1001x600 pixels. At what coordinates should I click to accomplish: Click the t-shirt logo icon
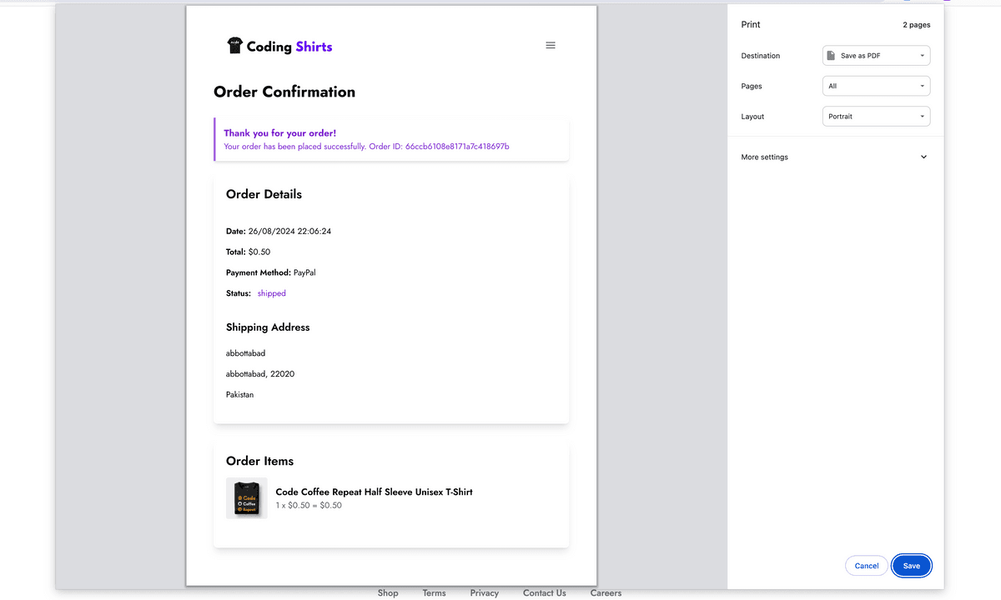234,46
